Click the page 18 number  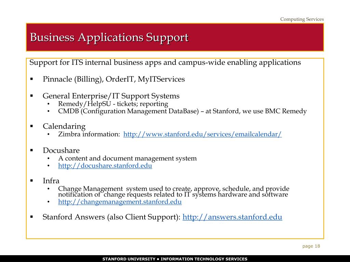311,246
